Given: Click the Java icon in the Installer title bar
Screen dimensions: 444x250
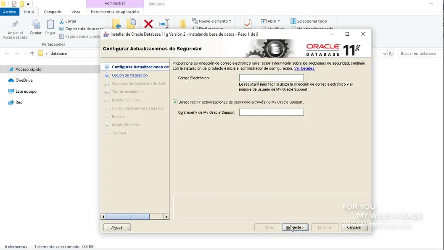Looking at the screenshot, I should (106, 34).
